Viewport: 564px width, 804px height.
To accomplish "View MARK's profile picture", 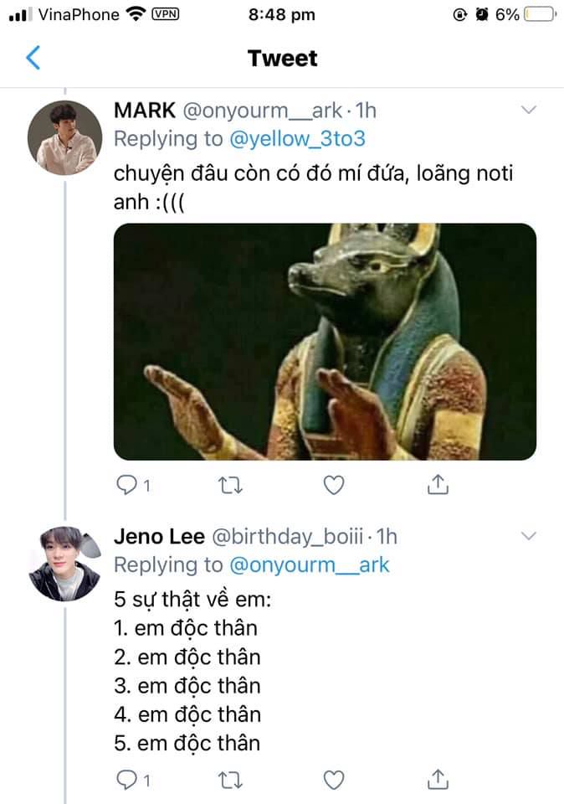I will click(64, 139).
